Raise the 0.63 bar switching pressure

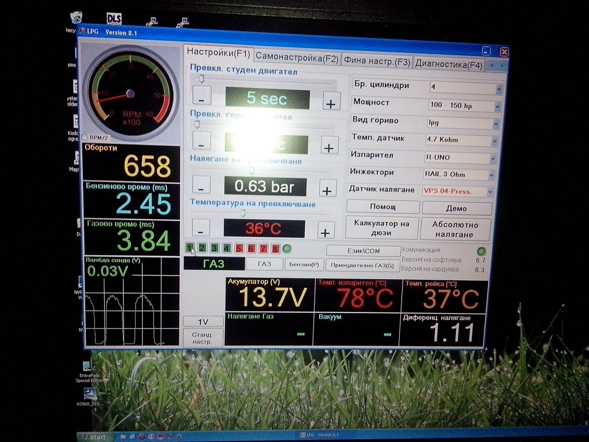coord(327,188)
